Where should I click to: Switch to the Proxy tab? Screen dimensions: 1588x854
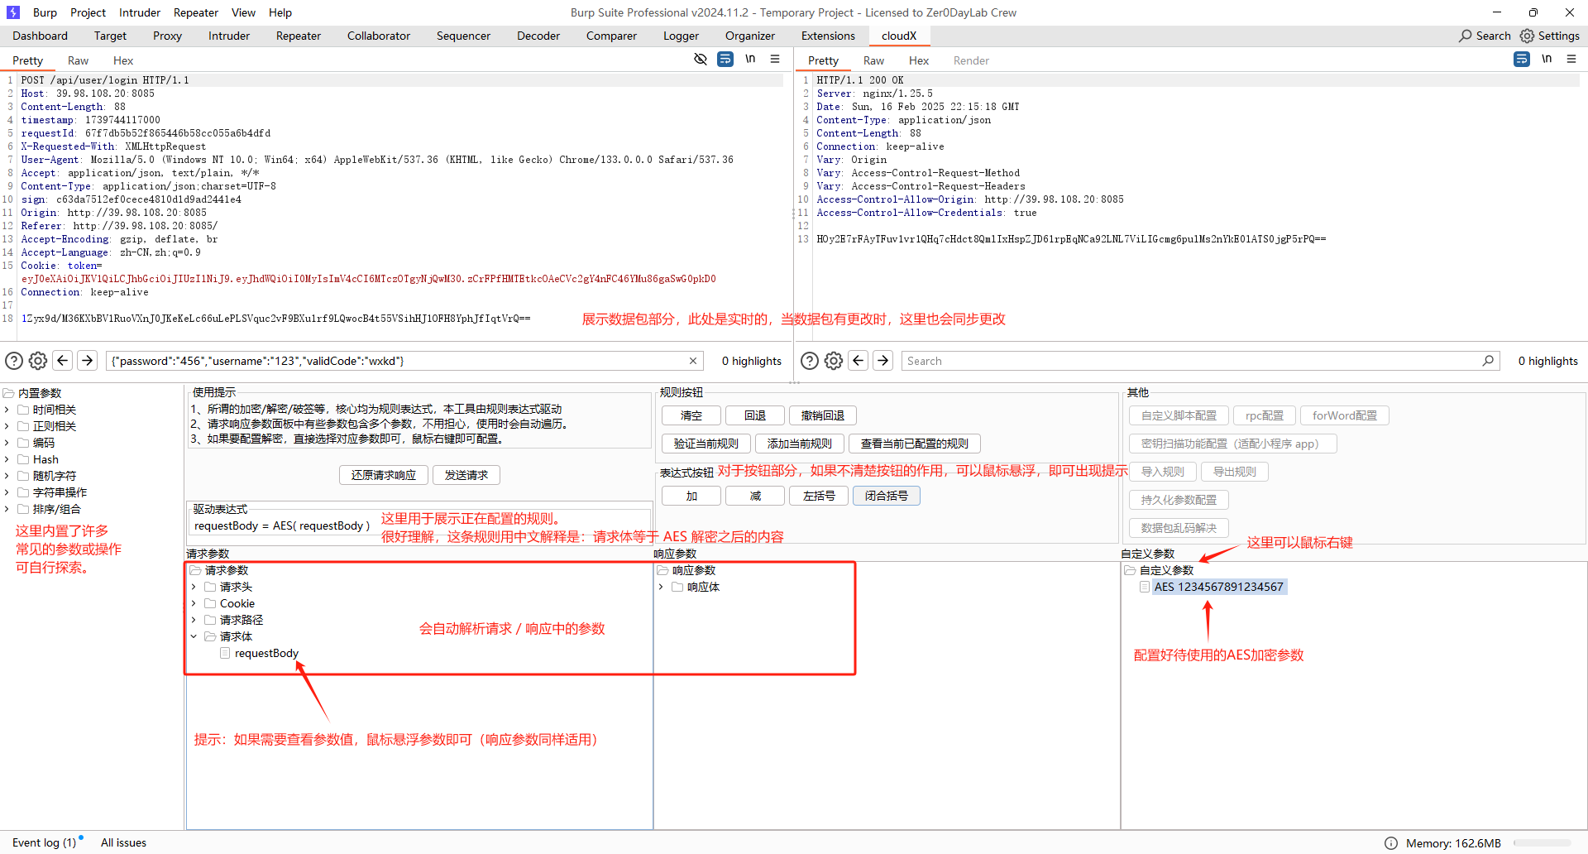click(167, 36)
